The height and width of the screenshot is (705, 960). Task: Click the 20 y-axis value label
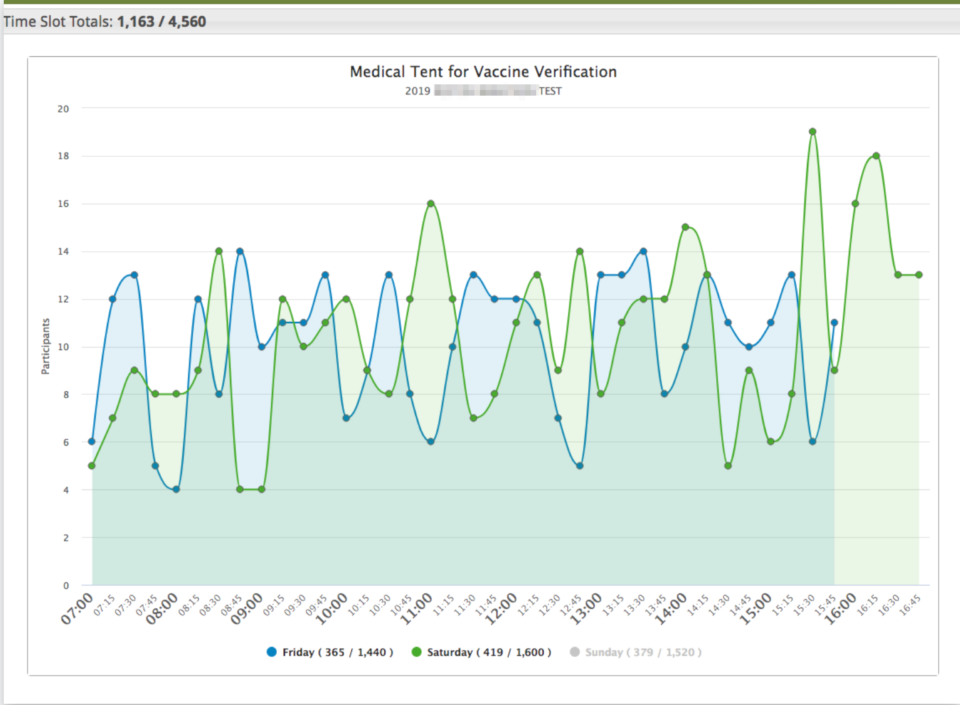pos(63,109)
